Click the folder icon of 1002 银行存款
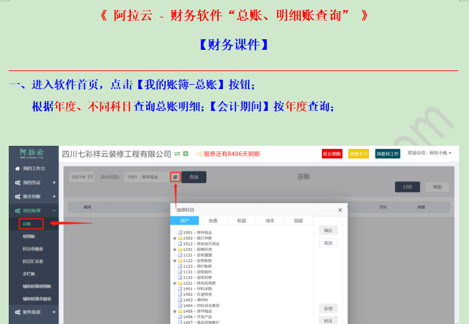The height and width of the screenshot is (324, 469). coord(180,238)
